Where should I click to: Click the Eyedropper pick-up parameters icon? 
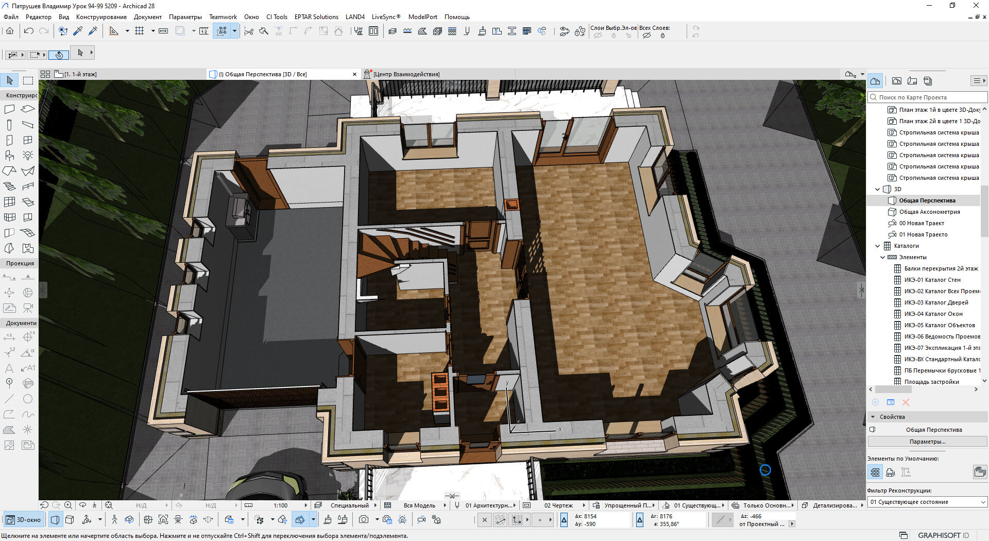tap(78, 31)
